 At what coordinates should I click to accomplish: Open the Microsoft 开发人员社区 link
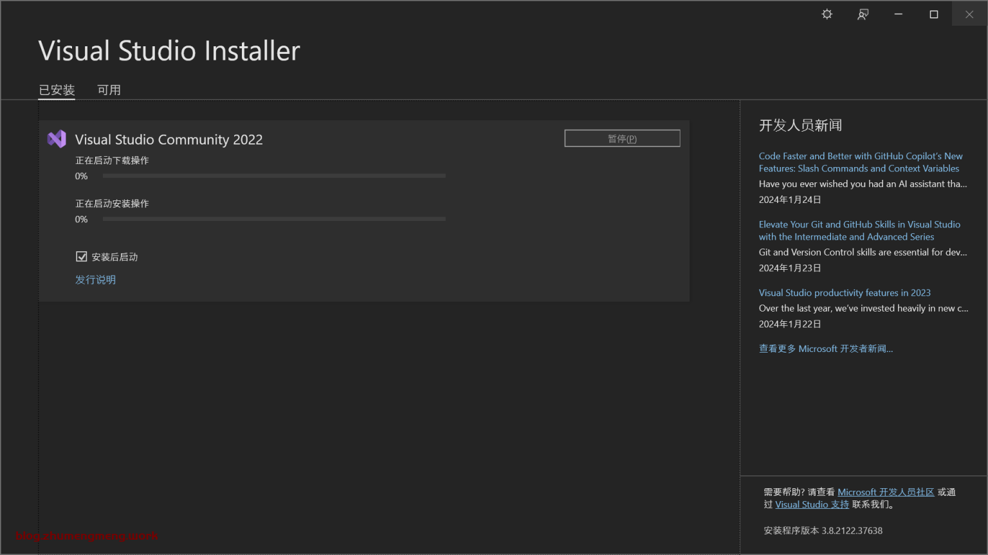point(886,492)
